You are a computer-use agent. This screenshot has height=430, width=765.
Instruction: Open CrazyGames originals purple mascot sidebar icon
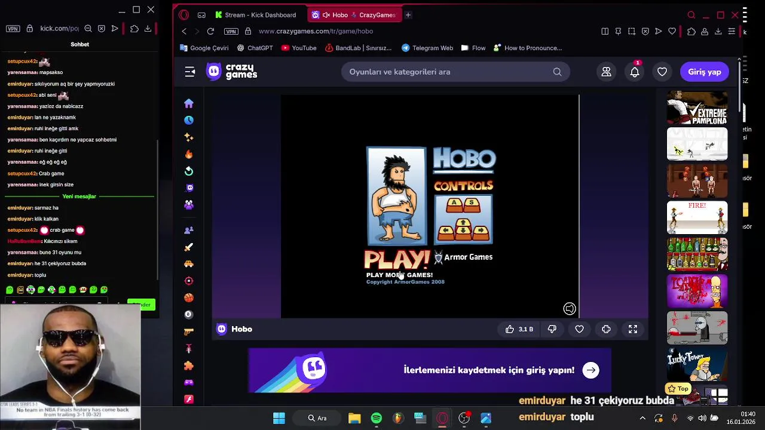189,188
